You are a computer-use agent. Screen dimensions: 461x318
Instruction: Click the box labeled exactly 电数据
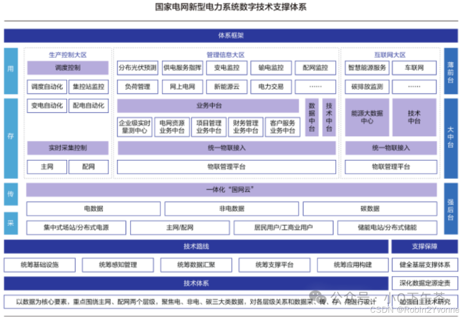click(x=93, y=208)
